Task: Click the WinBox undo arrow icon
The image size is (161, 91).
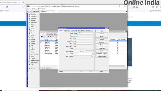Action: point(28,11)
